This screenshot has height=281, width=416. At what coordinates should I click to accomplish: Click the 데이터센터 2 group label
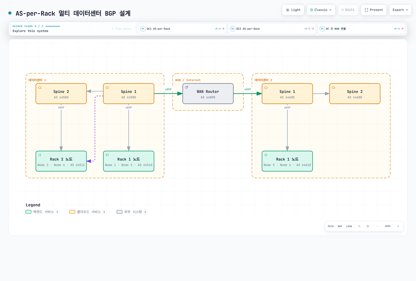[x=263, y=80]
